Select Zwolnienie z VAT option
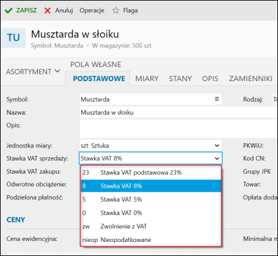Image resolution: width=278 pixels, height=256 pixels. pyautogui.click(x=151, y=226)
